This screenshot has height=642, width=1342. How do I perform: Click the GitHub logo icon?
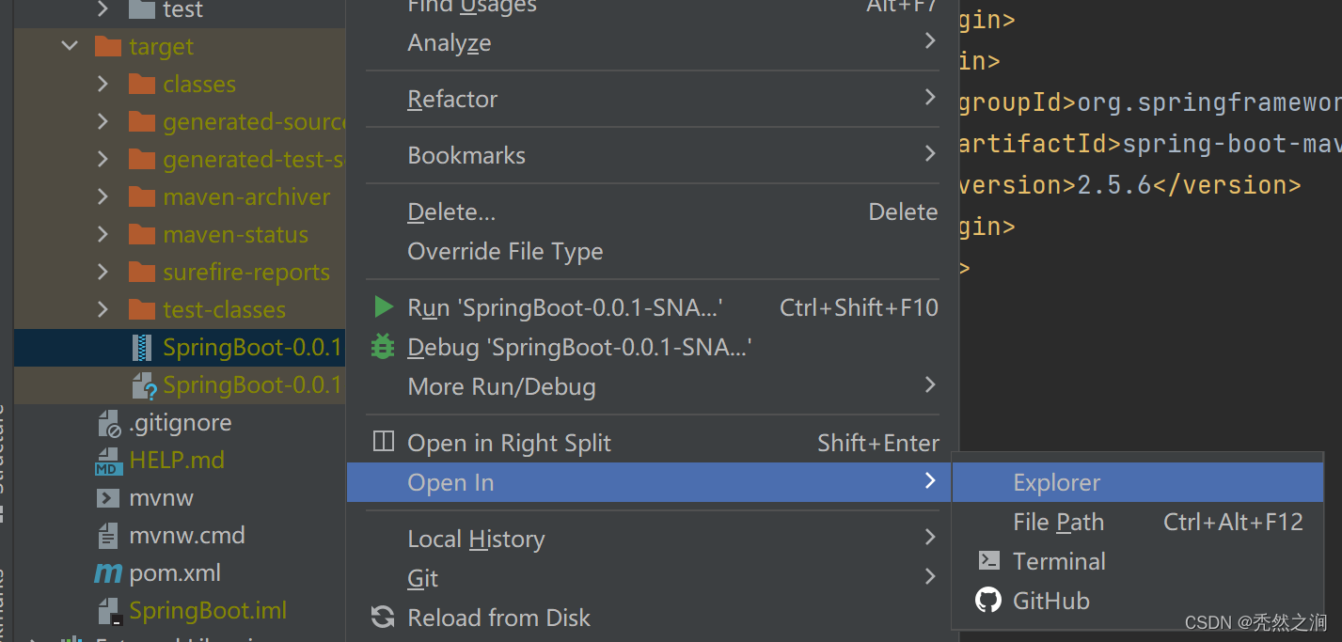pyautogui.click(x=988, y=600)
